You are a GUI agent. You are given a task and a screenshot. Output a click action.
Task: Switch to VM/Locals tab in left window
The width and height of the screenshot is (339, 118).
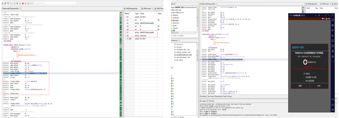pyautogui.click(x=147, y=8)
